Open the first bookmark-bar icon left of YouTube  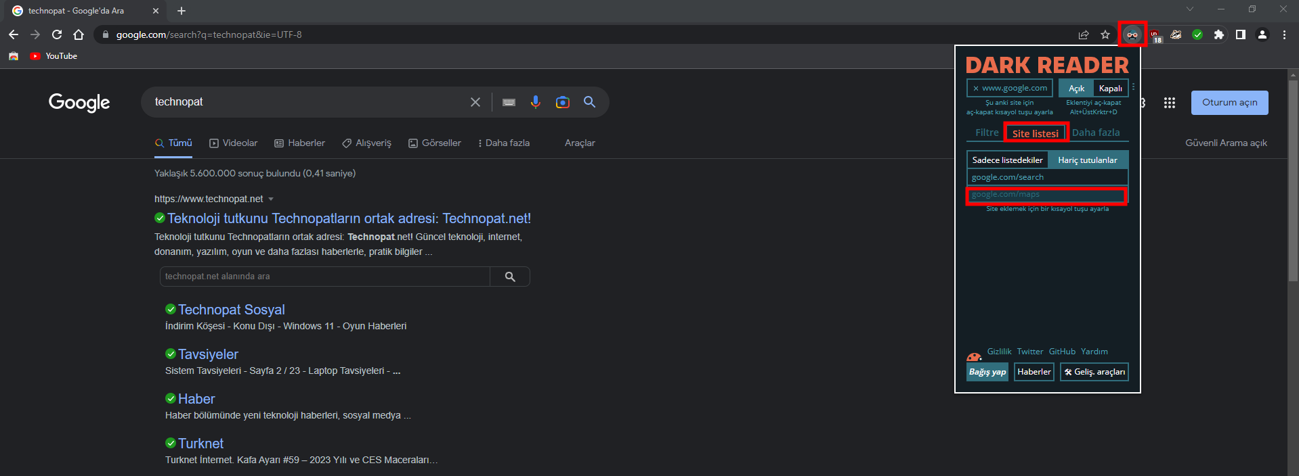[x=14, y=56]
